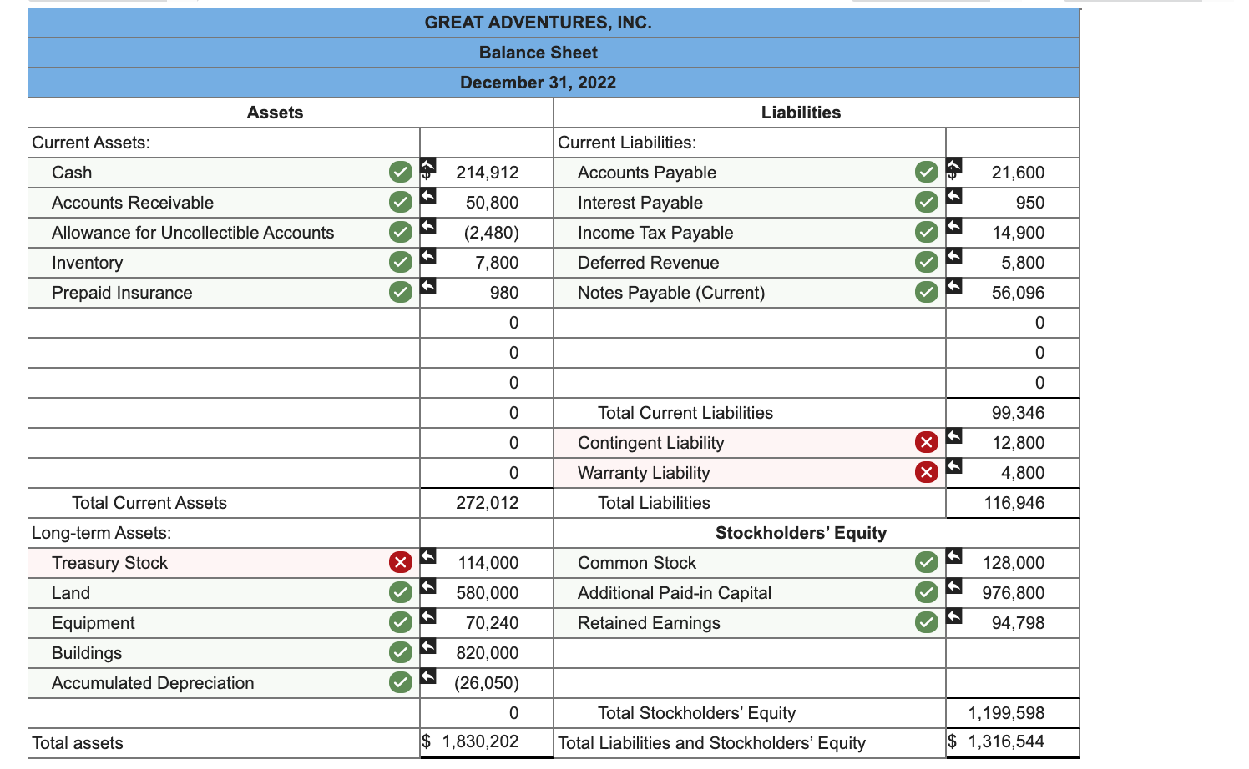Click the Total Current Assets value 272,012
Screen dimensions: 1249x769
(487, 503)
